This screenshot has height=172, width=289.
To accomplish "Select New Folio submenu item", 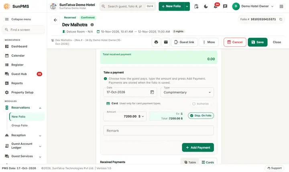I will [27, 116].
